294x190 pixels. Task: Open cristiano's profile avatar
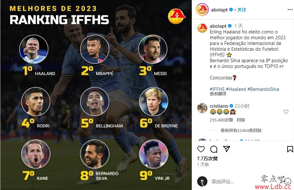tap(202, 108)
